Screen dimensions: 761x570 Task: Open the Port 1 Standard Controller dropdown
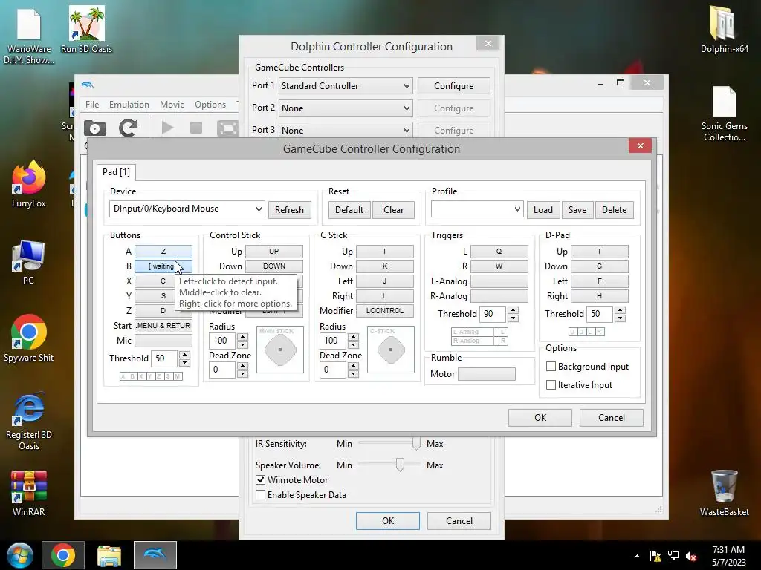(346, 86)
